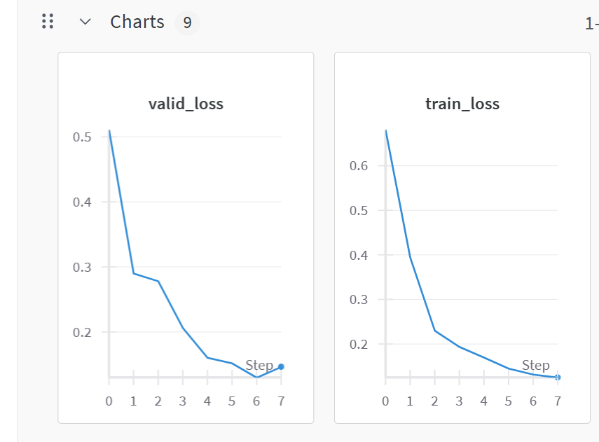Click the Charts section heading
This screenshot has height=442, width=599.
coord(137,22)
